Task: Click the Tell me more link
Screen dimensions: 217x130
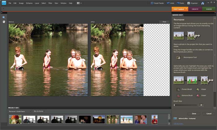Action: click(178, 124)
